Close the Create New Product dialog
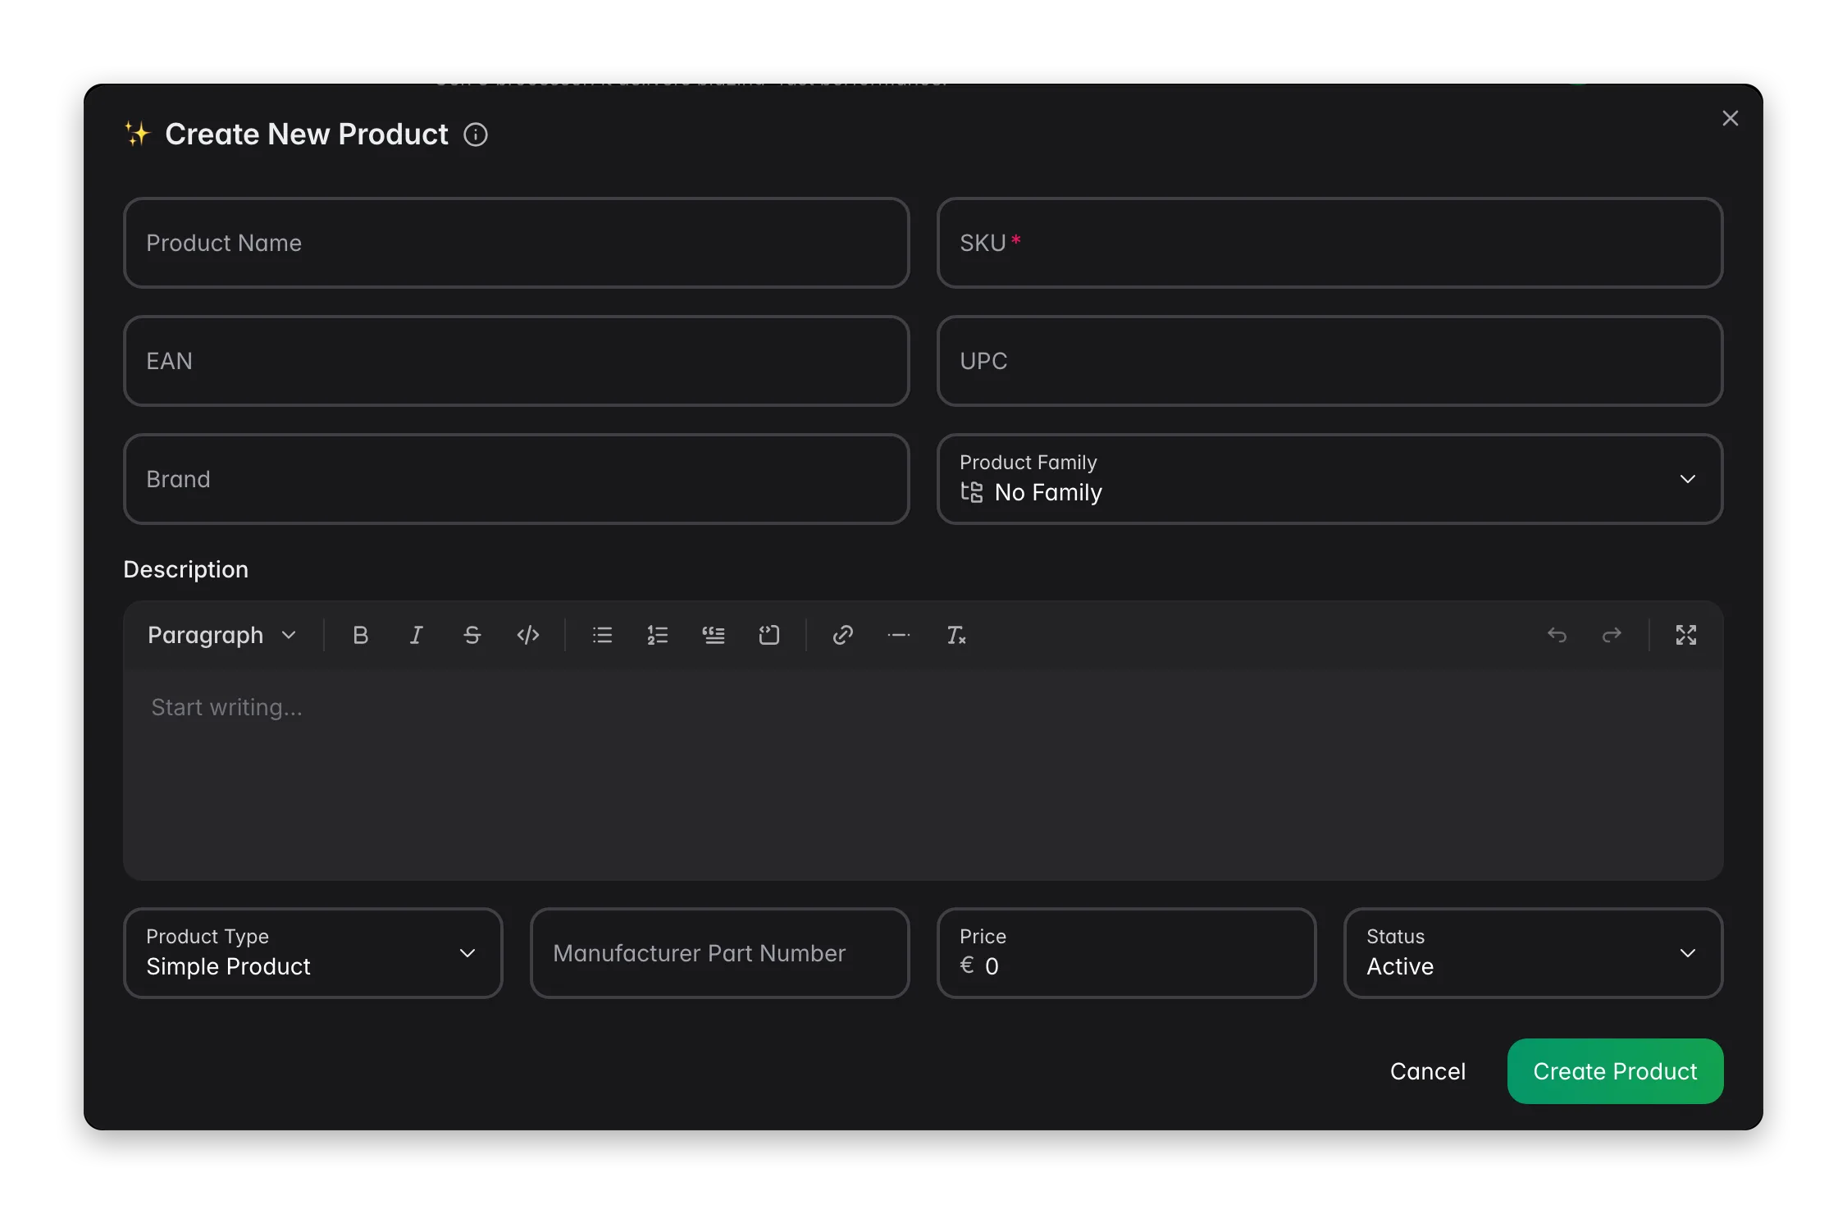This screenshot has width=1847, height=1214. [1731, 119]
